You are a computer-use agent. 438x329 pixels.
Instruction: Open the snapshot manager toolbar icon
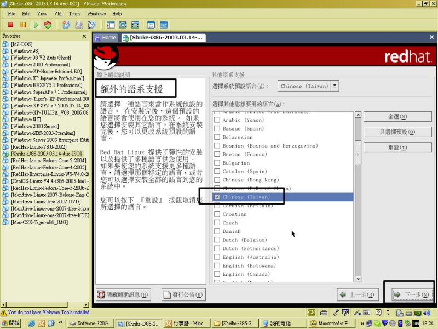click(91, 25)
